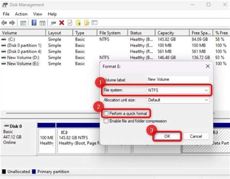The width and height of the screenshot is (230, 179).
Task: Open the File system NTFS dropdown
Action: tap(178, 90)
